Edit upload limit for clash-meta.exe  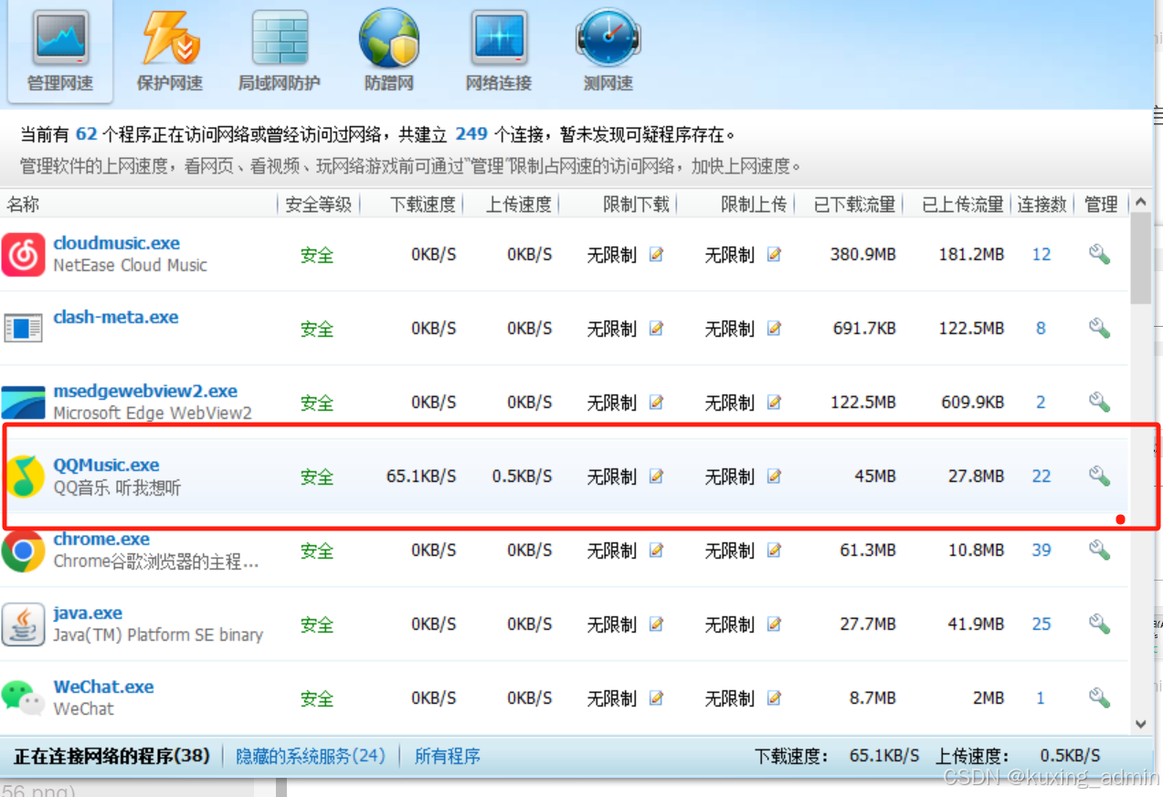pyautogui.click(x=774, y=328)
